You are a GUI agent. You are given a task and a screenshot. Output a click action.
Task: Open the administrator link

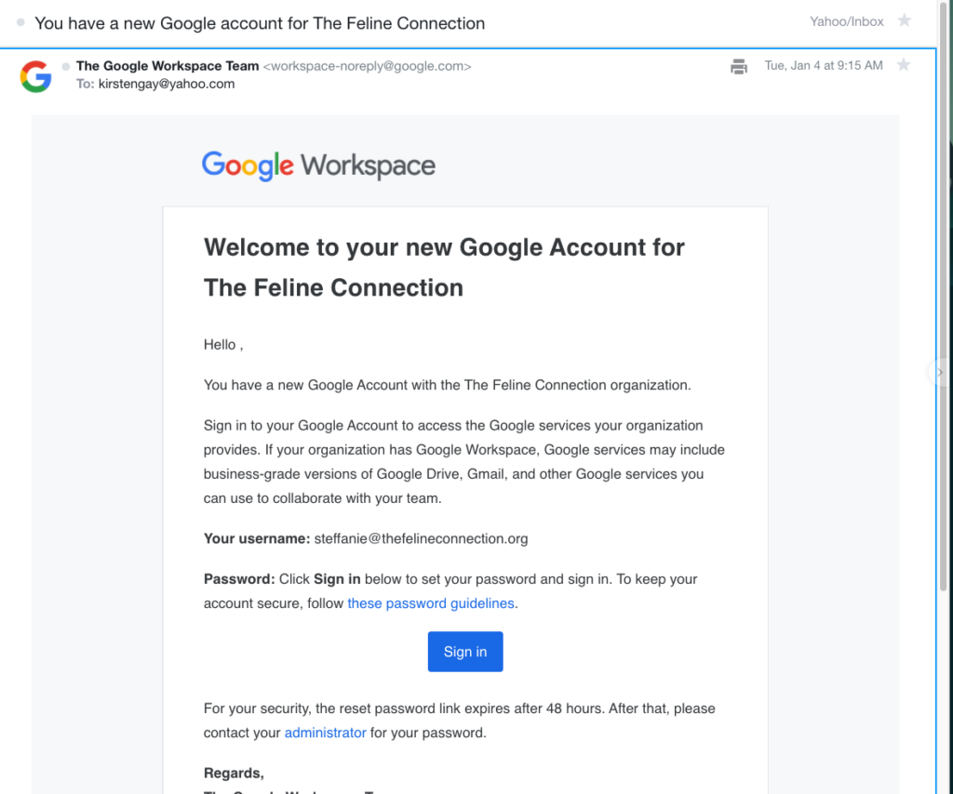coord(325,733)
